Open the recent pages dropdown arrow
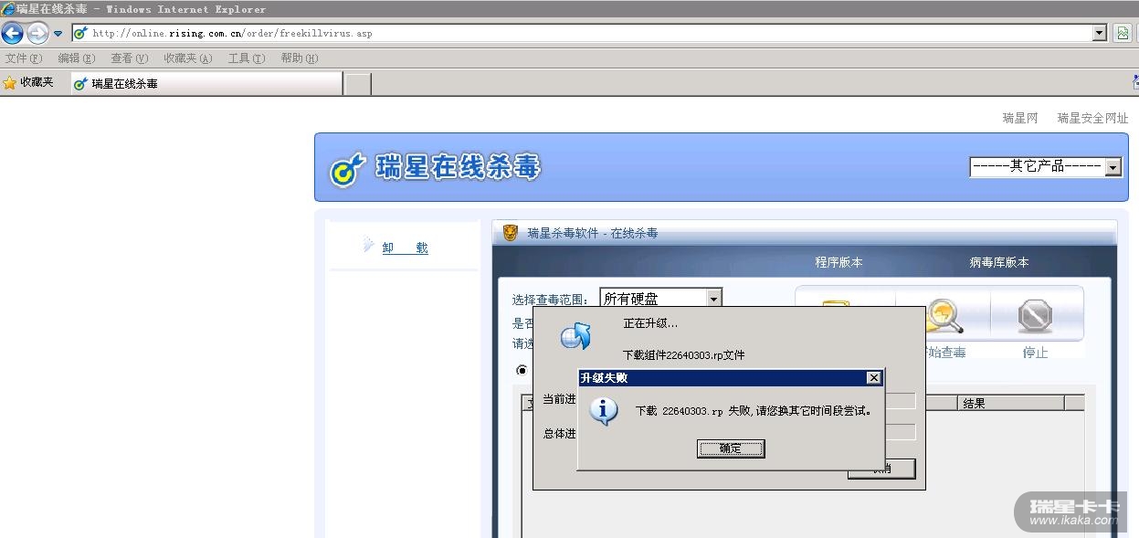 point(58,34)
